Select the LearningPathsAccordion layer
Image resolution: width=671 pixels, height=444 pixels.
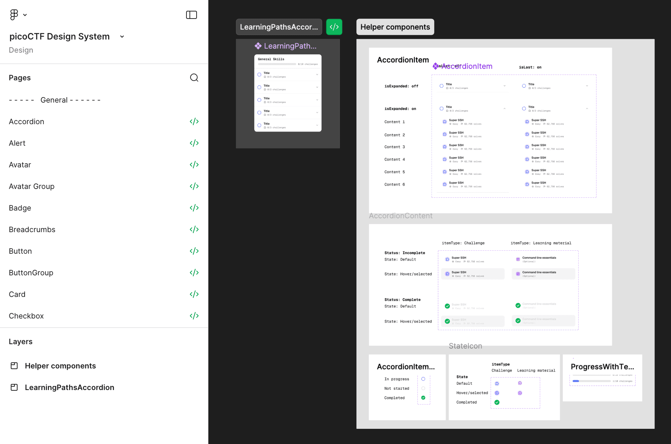coord(69,387)
